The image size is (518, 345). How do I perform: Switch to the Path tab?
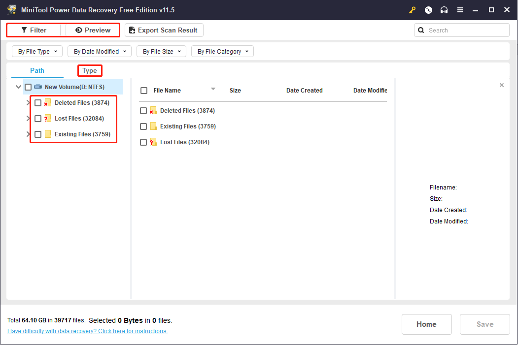pos(37,70)
